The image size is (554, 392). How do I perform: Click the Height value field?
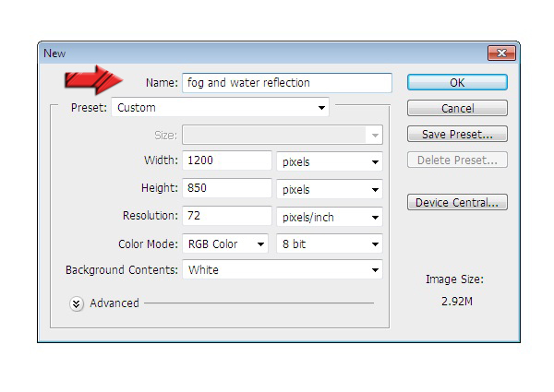[227, 189]
